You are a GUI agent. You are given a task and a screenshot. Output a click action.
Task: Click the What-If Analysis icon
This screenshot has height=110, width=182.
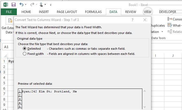click(x=170, y=25)
